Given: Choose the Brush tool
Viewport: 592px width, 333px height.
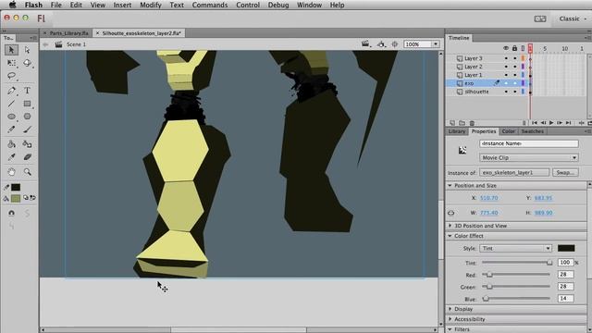Looking at the screenshot, I should pos(27,129).
